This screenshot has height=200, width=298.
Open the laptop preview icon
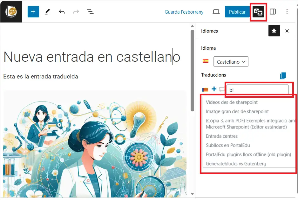pos(216,12)
